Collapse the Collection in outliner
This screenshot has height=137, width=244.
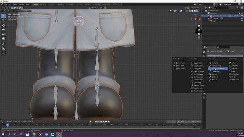pos(206,13)
